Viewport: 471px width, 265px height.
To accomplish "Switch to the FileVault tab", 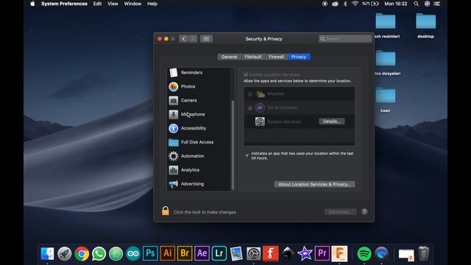I will click(x=252, y=57).
